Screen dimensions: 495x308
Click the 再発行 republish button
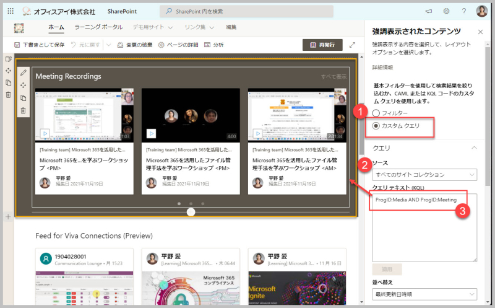click(x=322, y=45)
